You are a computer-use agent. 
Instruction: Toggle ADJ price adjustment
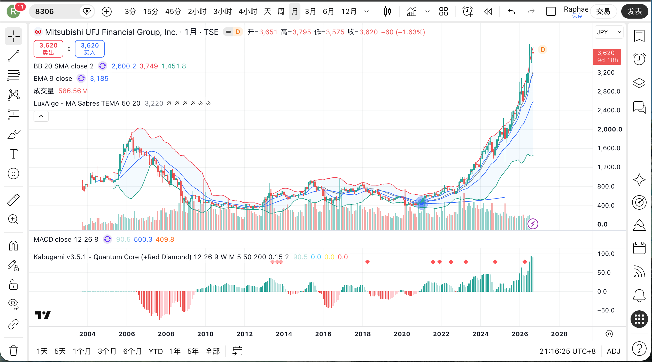[614, 351]
